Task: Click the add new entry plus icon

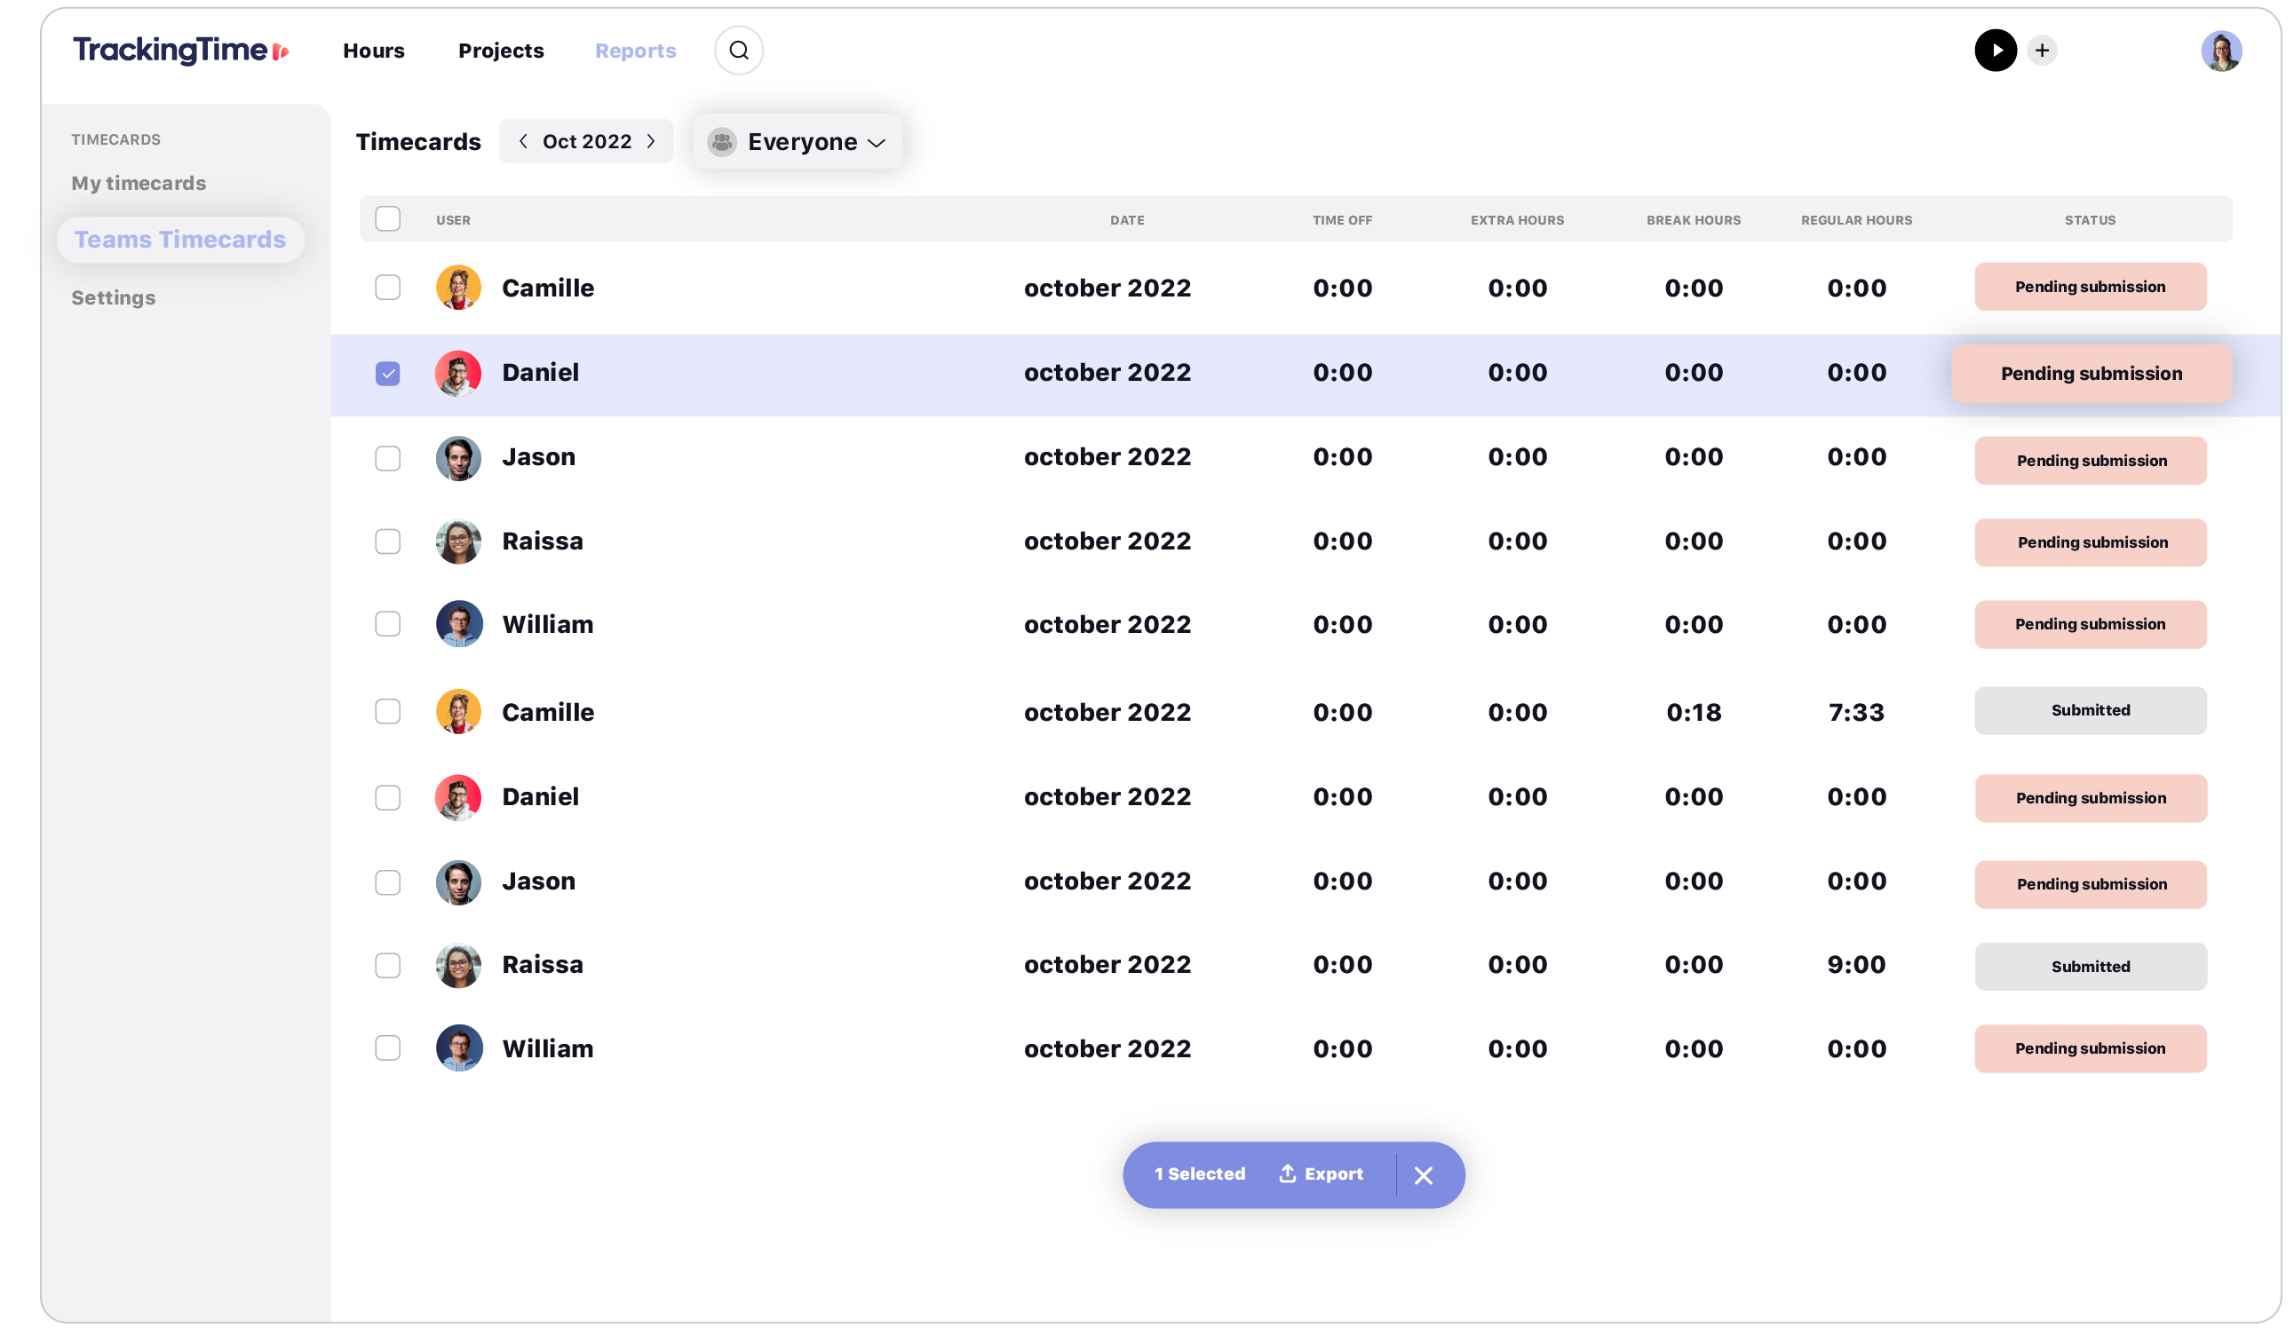Action: click(2043, 50)
